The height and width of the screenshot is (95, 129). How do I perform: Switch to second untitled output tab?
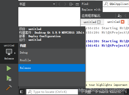pos(114,22)
